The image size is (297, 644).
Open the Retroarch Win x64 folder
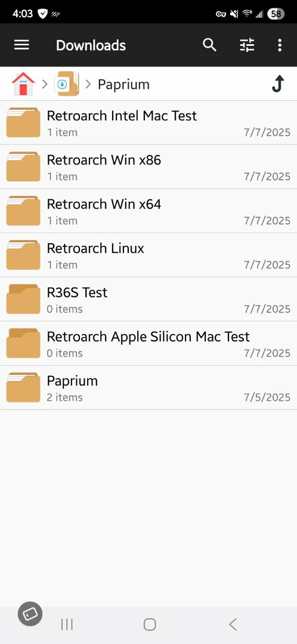point(148,211)
